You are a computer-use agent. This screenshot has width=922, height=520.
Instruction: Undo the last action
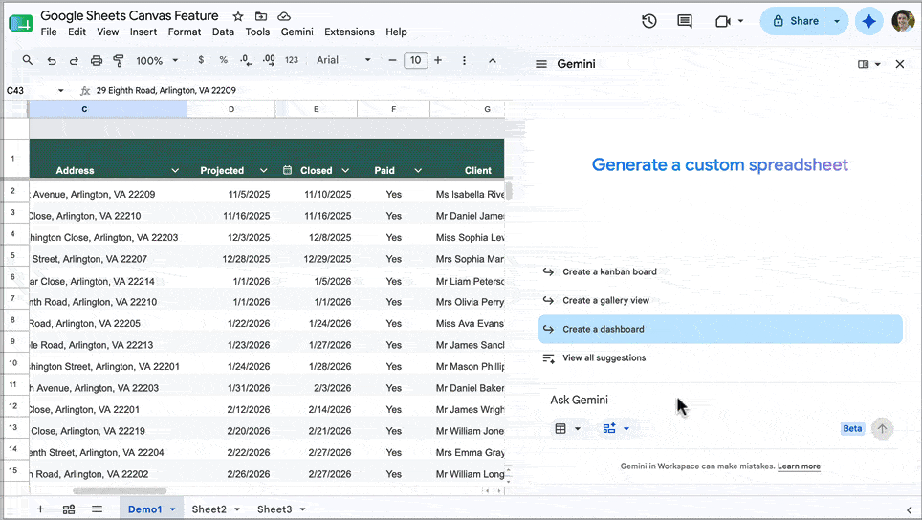(x=52, y=60)
